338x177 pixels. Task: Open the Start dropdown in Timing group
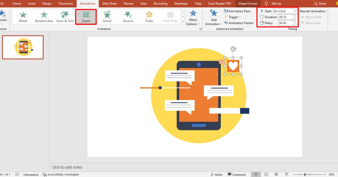pos(295,11)
